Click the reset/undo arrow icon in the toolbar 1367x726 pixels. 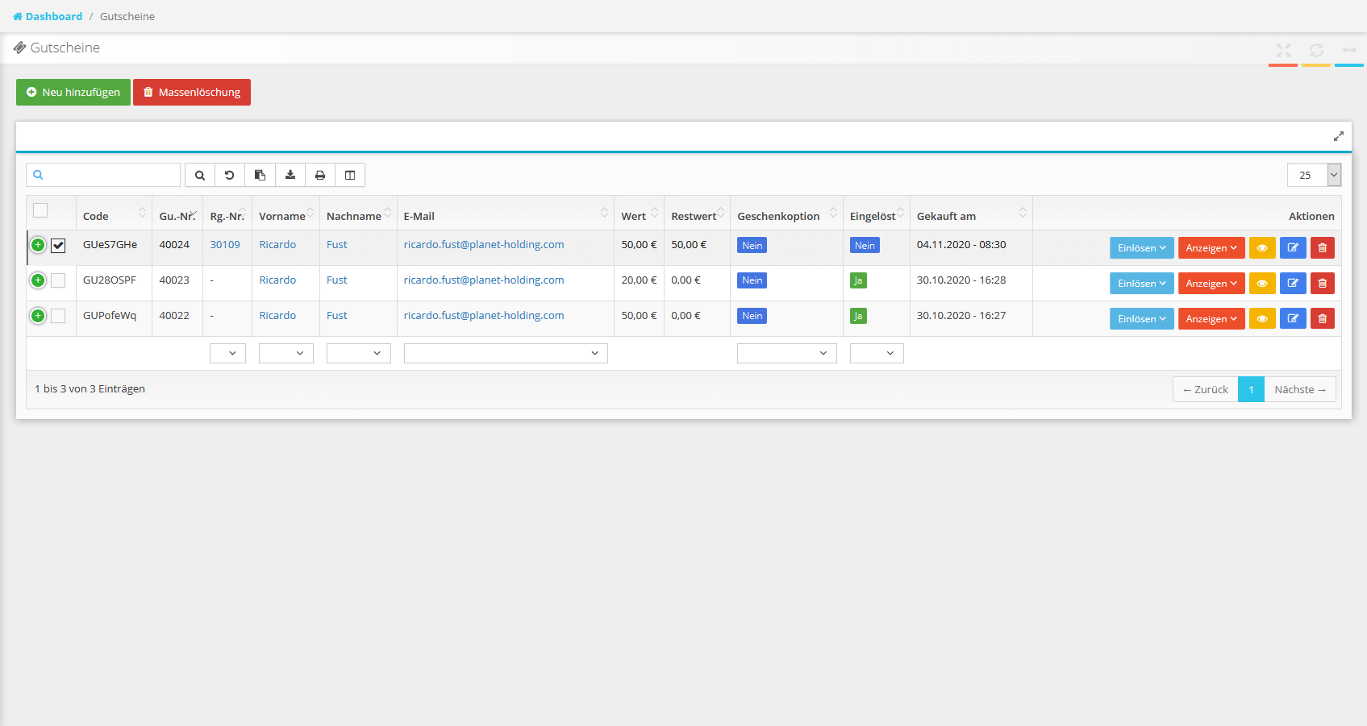(x=230, y=175)
